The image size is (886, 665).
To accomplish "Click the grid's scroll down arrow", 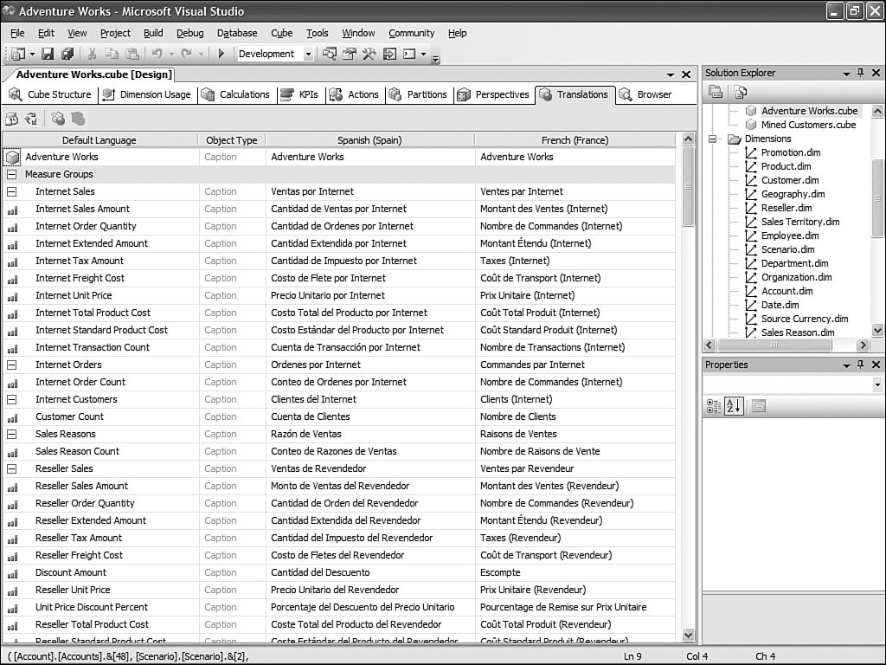I will point(688,635).
